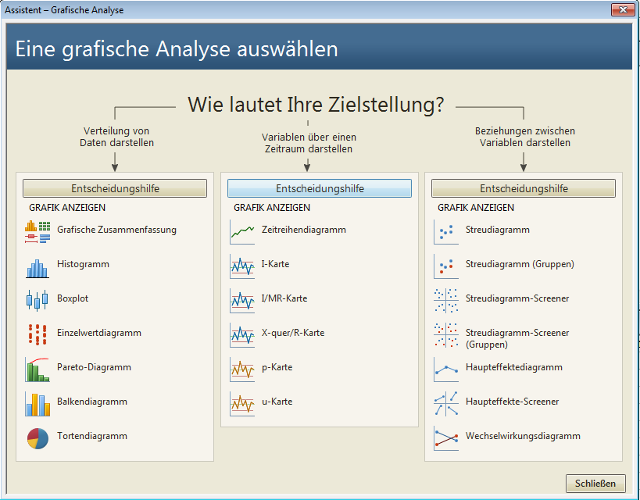Viewport: 640px width, 500px height.
Task: Close the Assistent dialog via title bar X
Action: click(623, 9)
